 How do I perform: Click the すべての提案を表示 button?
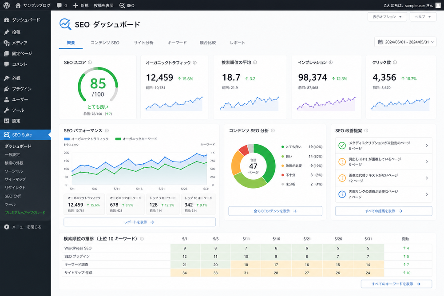point(384,211)
